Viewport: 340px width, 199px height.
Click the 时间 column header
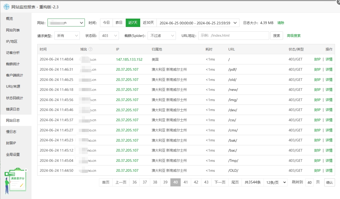pos(43,49)
